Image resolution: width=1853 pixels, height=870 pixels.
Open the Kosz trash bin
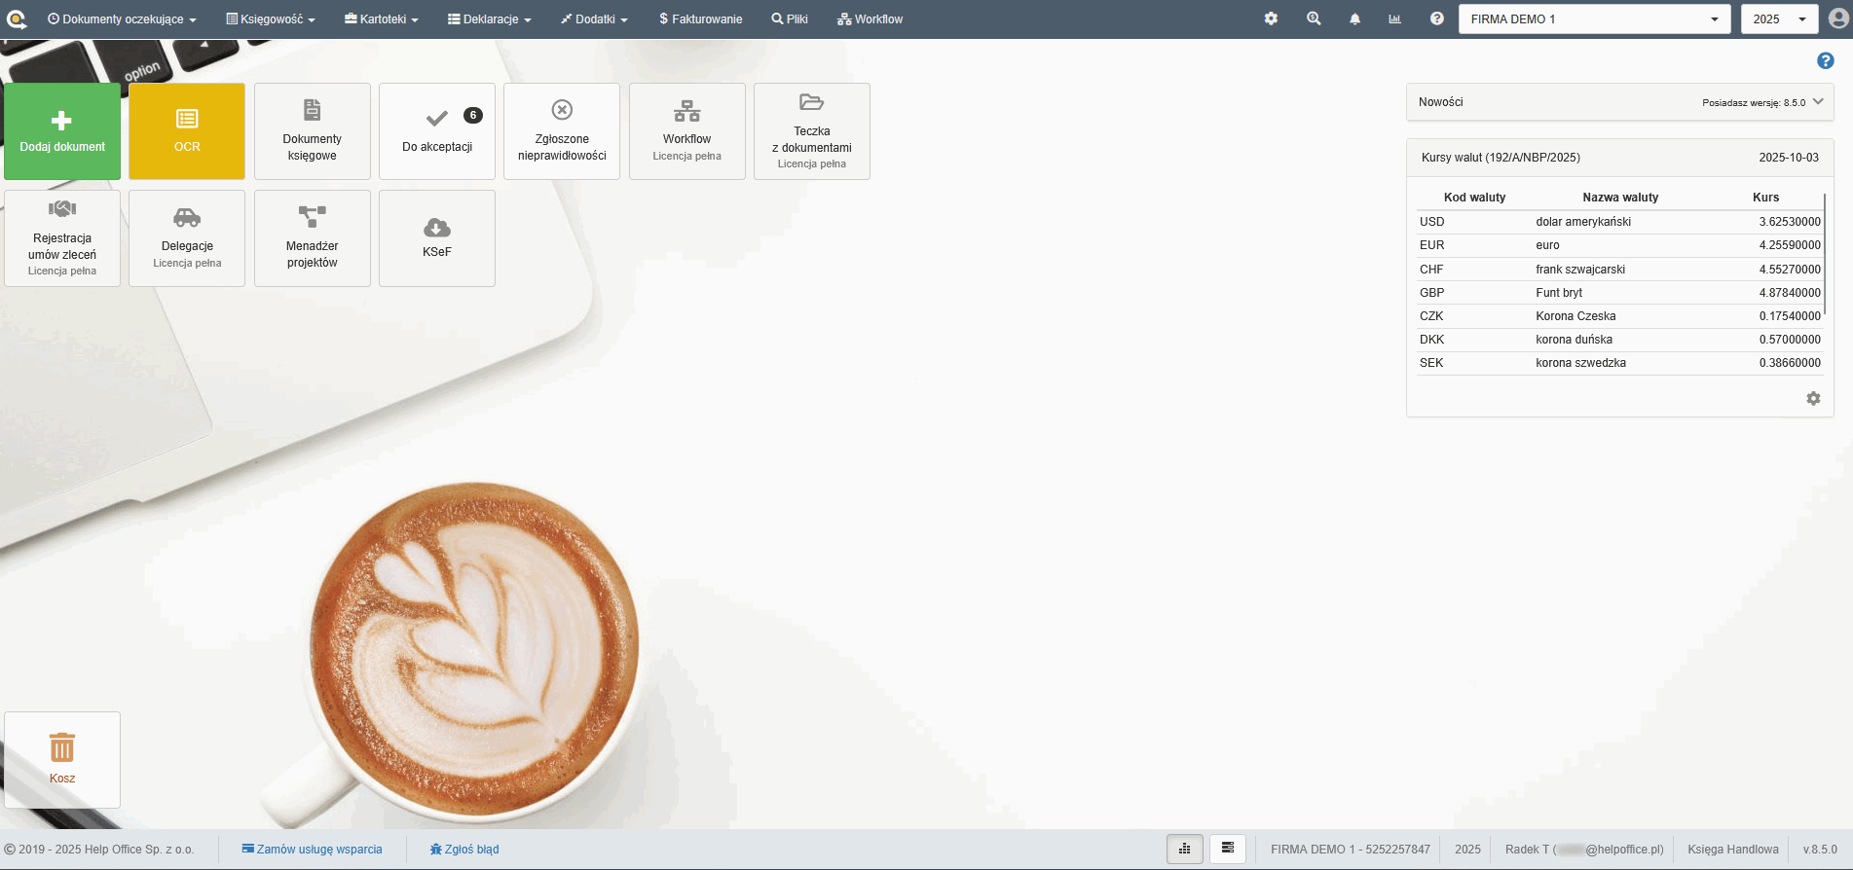click(62, 759)
